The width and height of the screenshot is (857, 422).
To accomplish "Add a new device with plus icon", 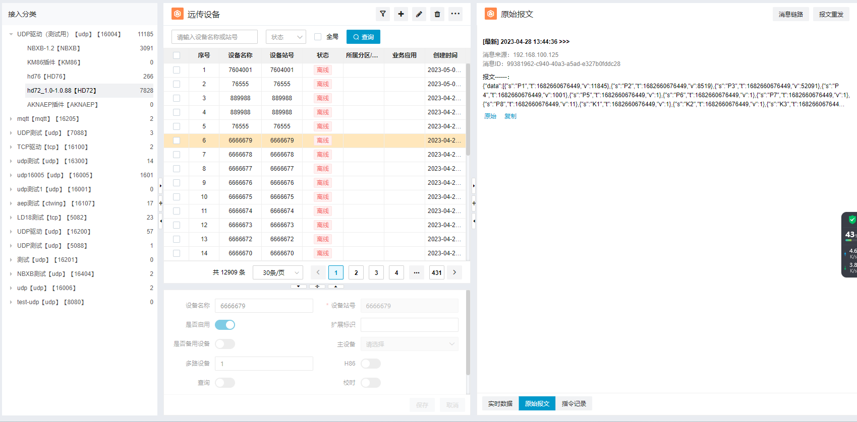I will point(401,14).
